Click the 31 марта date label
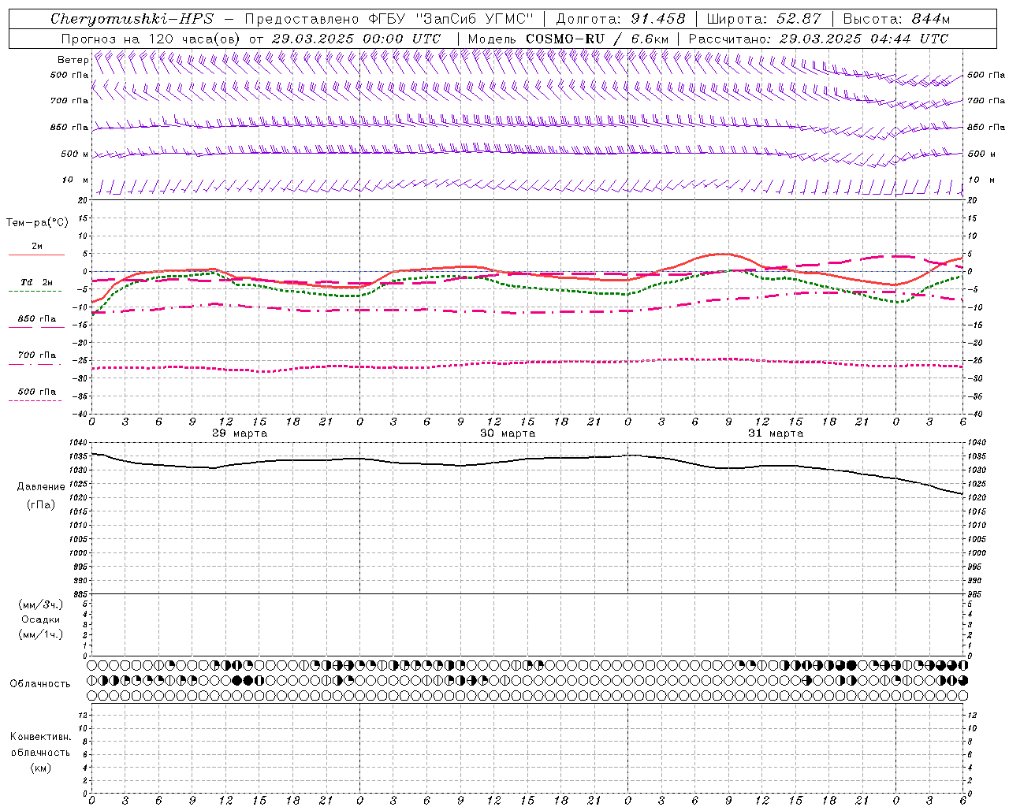 pyautogui.click(x=776, y=433)
